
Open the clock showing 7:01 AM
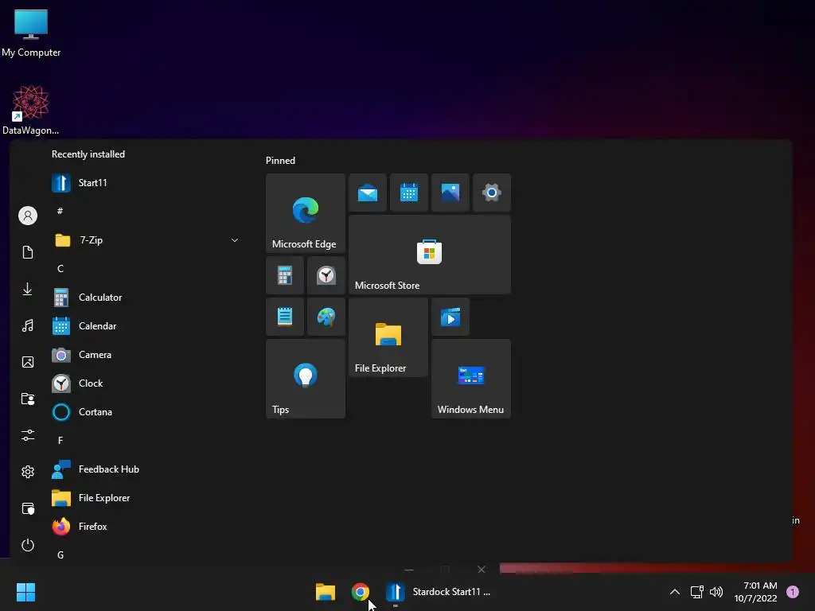tap(756, 592)
